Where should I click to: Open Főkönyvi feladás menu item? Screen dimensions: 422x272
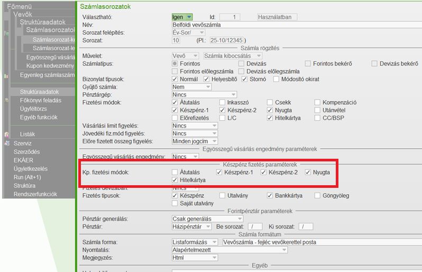[x=41, y=100]
